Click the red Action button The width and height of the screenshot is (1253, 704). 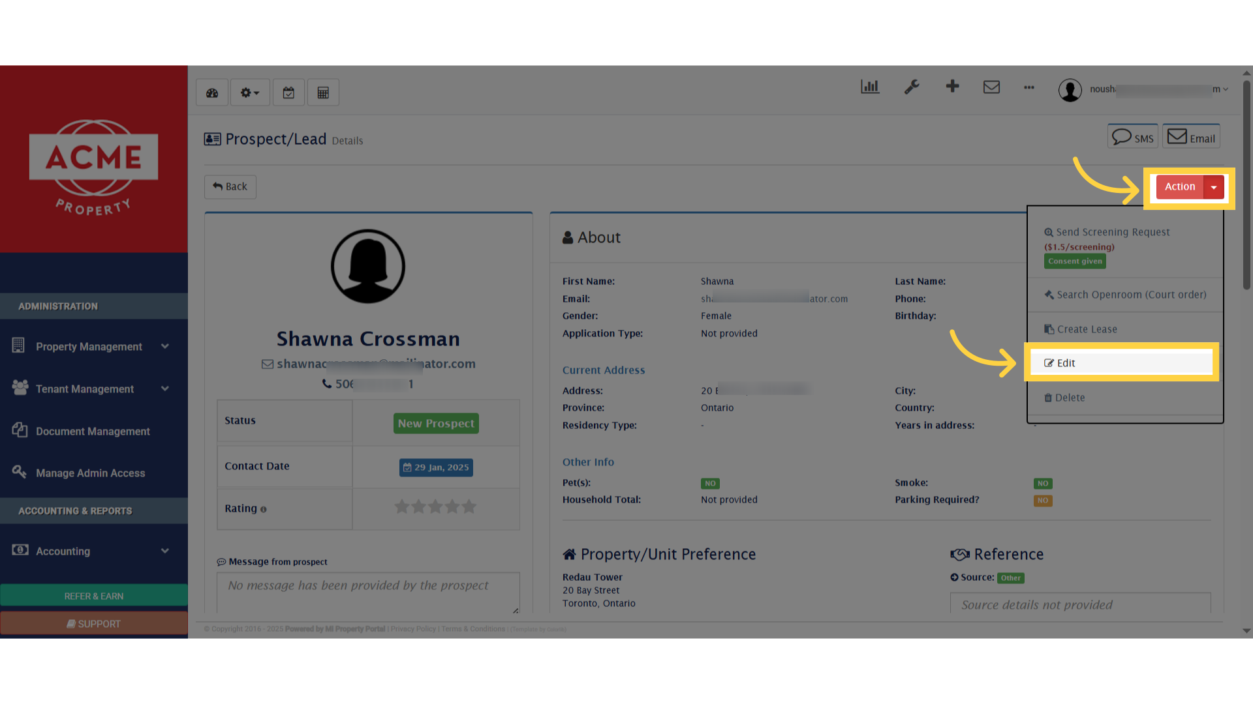click(x=1180, y=187)
